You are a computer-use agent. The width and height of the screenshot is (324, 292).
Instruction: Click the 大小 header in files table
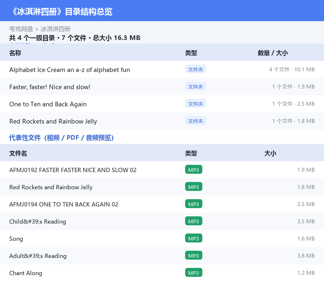pyautogui.click(x=270, y=153)
